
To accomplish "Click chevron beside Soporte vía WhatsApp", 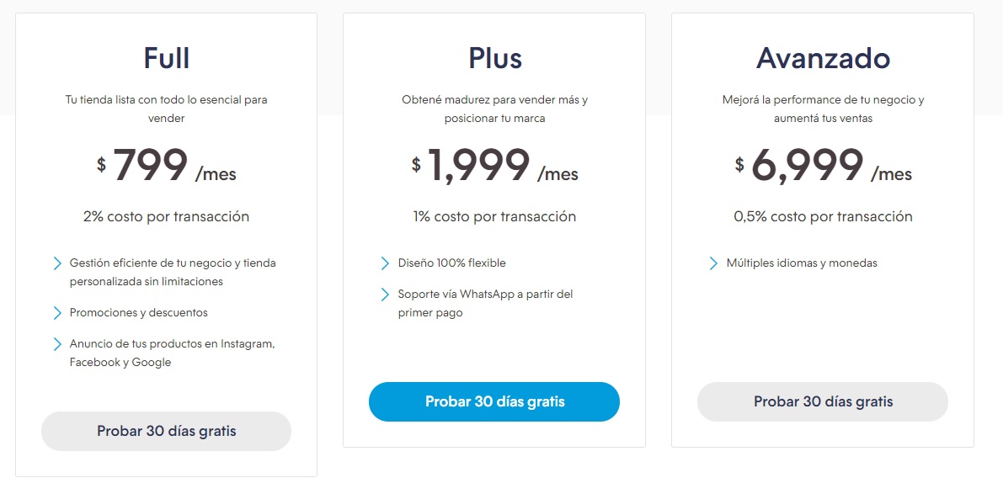I will [385, 295].
